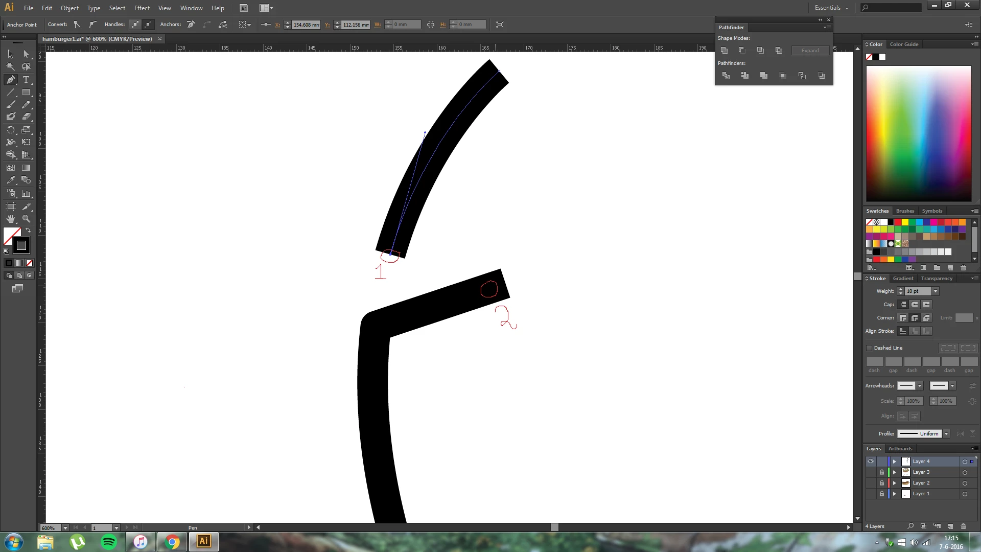Select the Type tool
Screen dimensions: 981x552
tap(26, 80)
